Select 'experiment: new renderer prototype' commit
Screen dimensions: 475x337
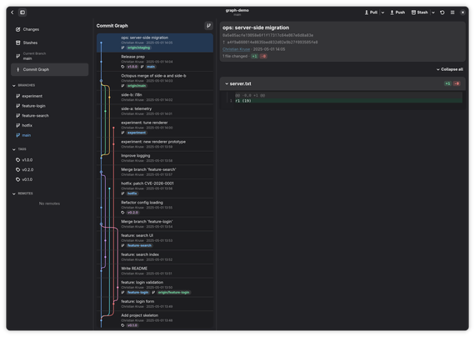pyautogui.click(x=155, y=144)
